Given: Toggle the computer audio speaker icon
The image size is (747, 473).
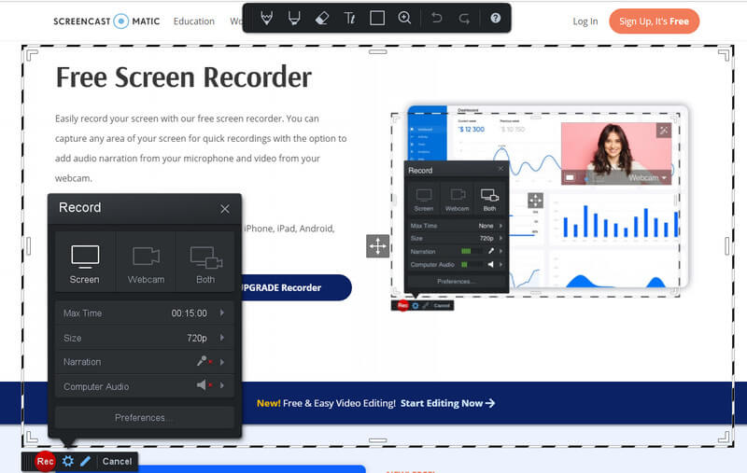Looking at the screenshot, I should pos(204,385).
